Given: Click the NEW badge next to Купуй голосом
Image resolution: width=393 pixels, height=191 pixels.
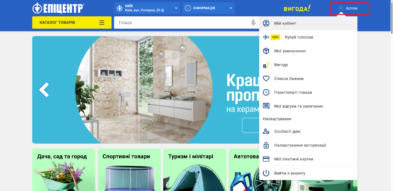Looking at the screenshot, I should point(275,37).
